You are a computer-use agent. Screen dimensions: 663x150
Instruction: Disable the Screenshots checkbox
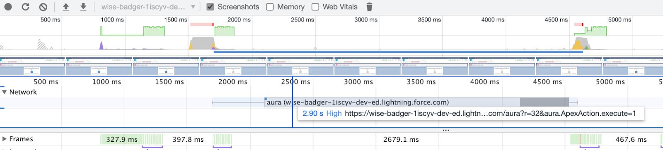coord(211,7)
